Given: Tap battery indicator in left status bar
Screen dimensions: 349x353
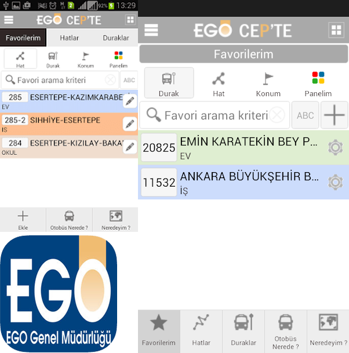Looking at the screenshot, I should point(111,5).
